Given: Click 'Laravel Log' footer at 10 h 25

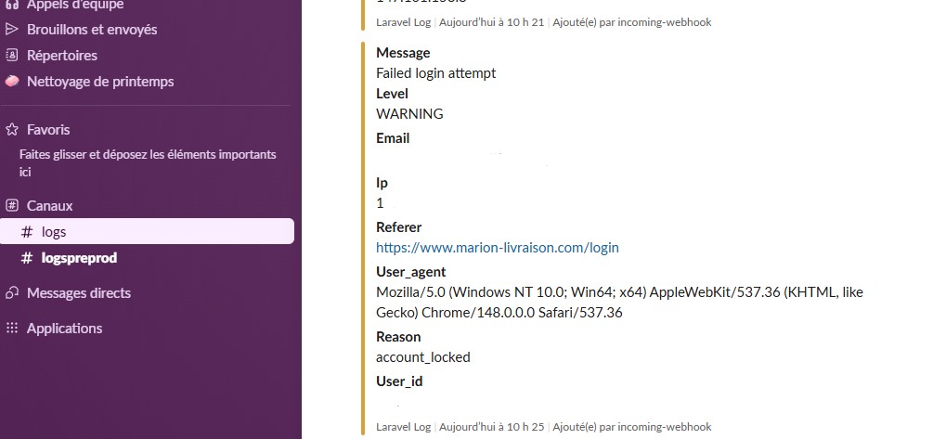Looking at the screenshot, I should (403, 427).
